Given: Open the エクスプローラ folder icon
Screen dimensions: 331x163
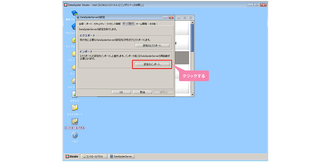Looking at the screenshot, I should pyautogui.click(x=75, y=108).
